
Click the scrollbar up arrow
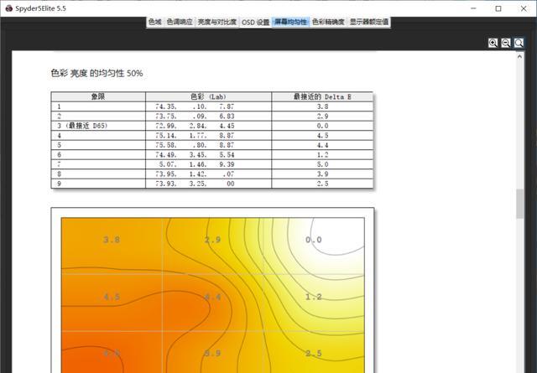[x=520, y=56]
